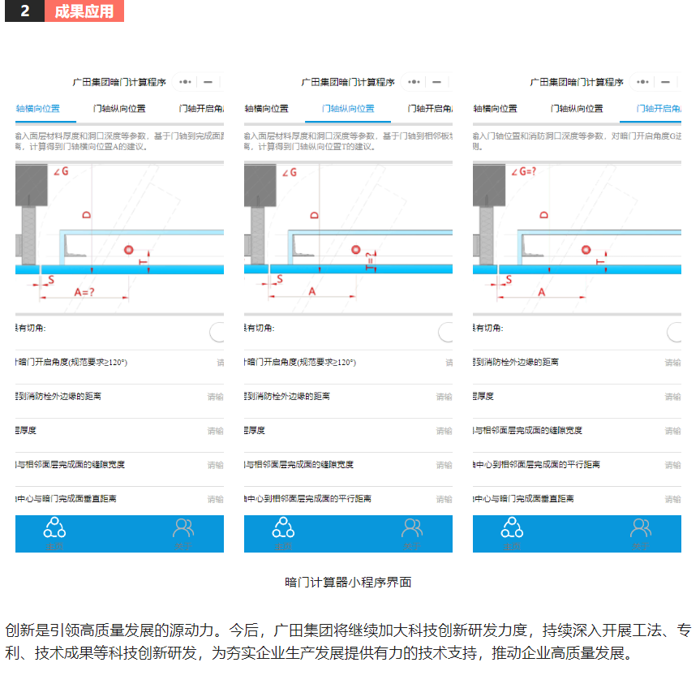Toggle the 有切角 switch in middle panel

(445, 331)
